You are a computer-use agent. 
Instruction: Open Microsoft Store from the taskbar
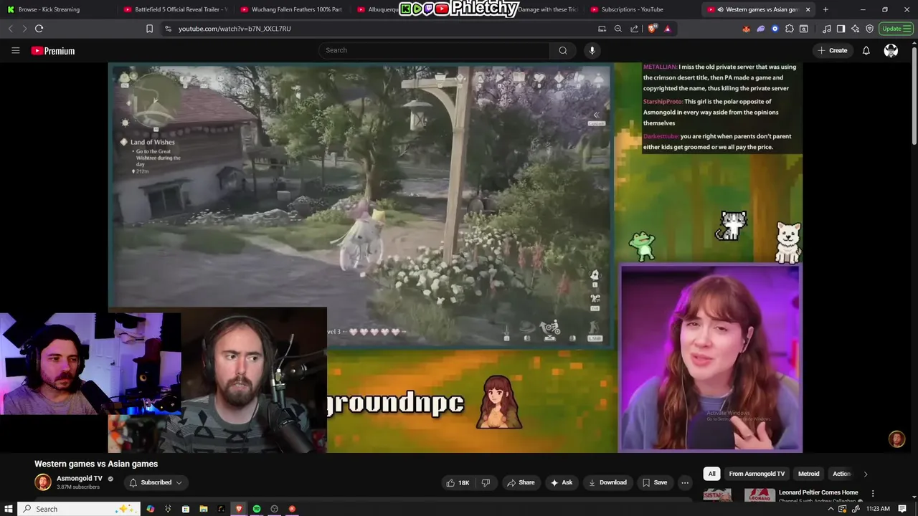[185, 509]
